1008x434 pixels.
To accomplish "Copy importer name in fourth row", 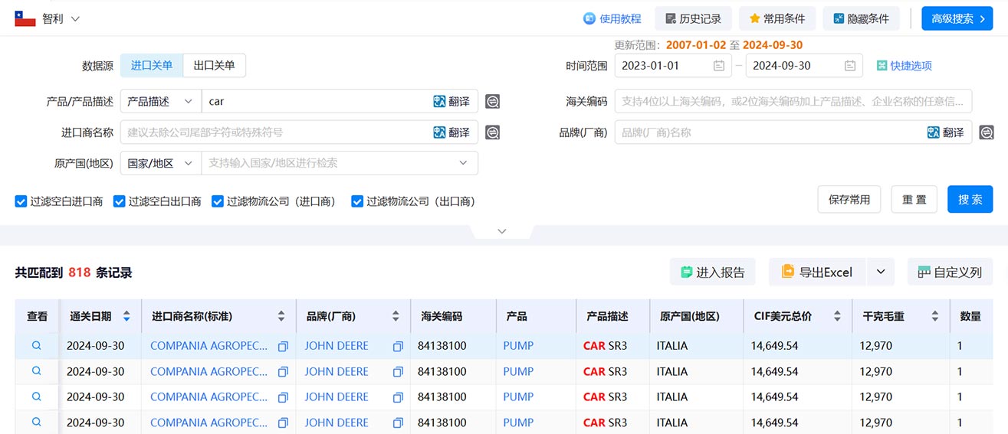I will tap(283, 423).
